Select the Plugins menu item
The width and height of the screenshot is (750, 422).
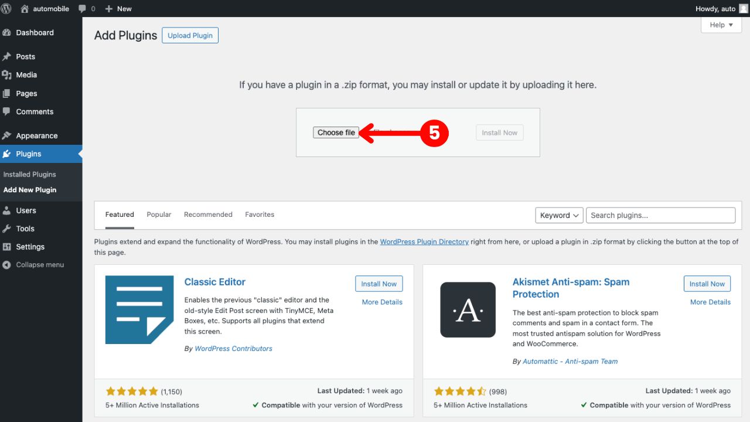pos(41,154)
